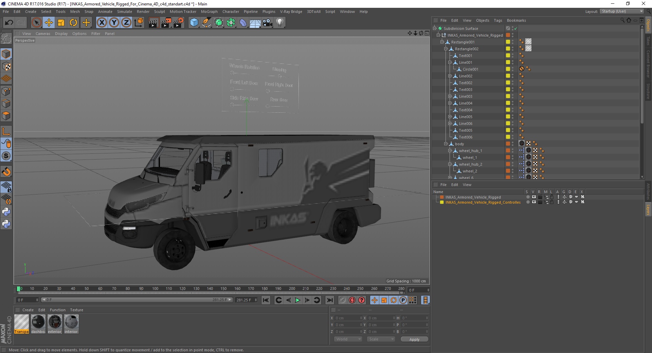Open the World coordinate dropdown
The image size is (652, 353).
348,339
